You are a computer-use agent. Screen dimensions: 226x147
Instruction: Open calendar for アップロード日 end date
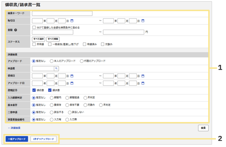click(143, 83)
